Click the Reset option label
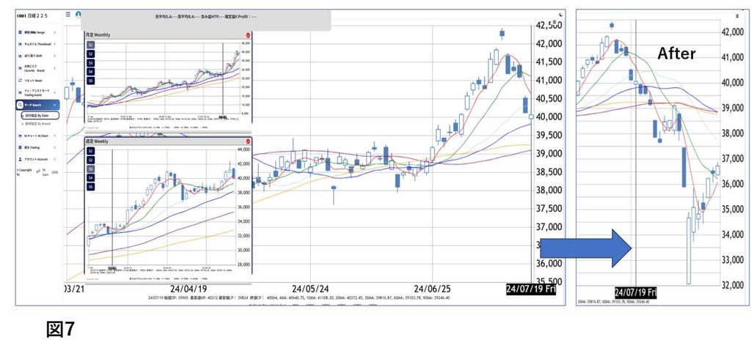Screen dimensions: 751x340 (x=33, y=81)
